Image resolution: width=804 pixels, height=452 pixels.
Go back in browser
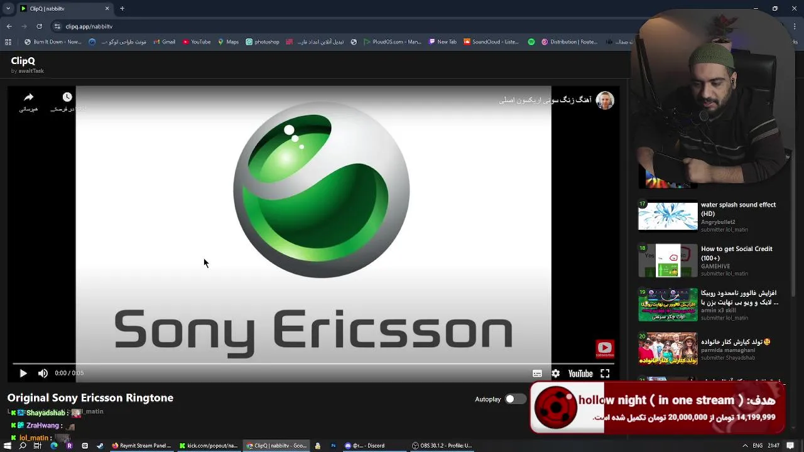[9, 26]
